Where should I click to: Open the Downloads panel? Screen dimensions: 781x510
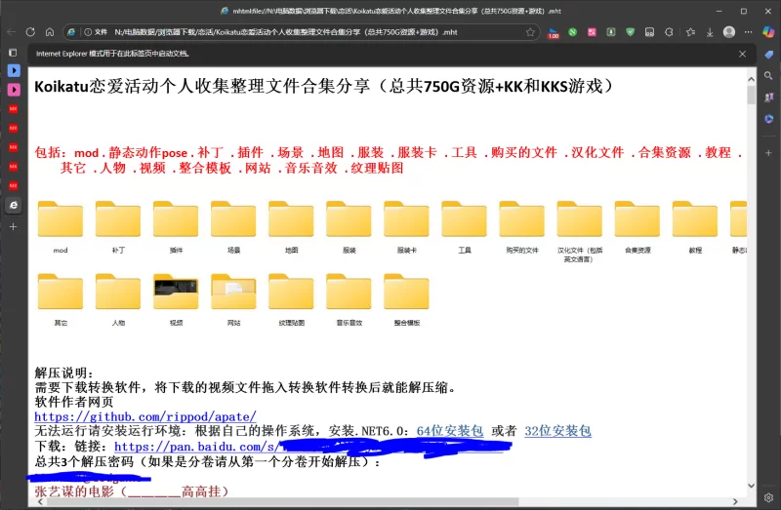tap(710, 32)
